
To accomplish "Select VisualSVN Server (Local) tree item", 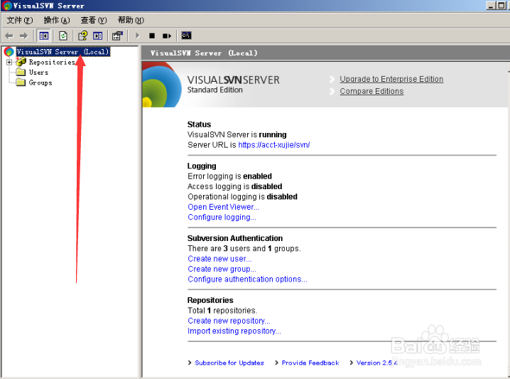I will (x=63, y=51).
